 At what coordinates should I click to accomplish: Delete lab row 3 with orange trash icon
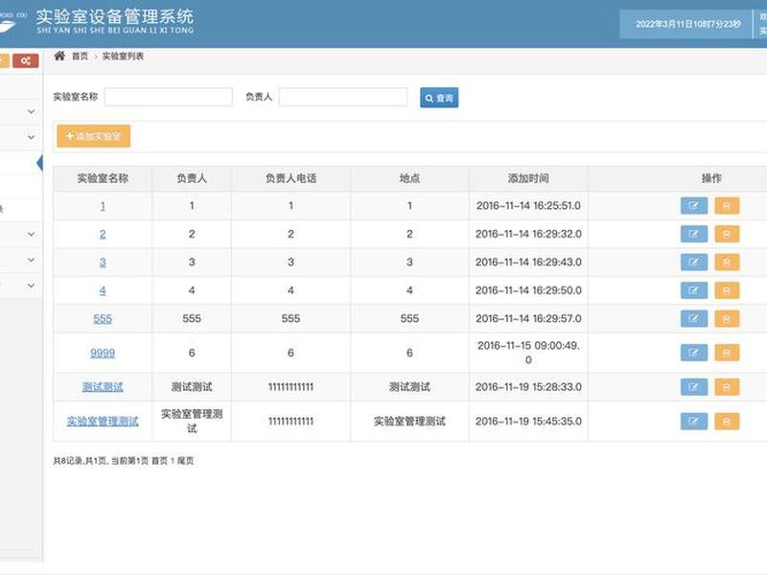[727, 263]
